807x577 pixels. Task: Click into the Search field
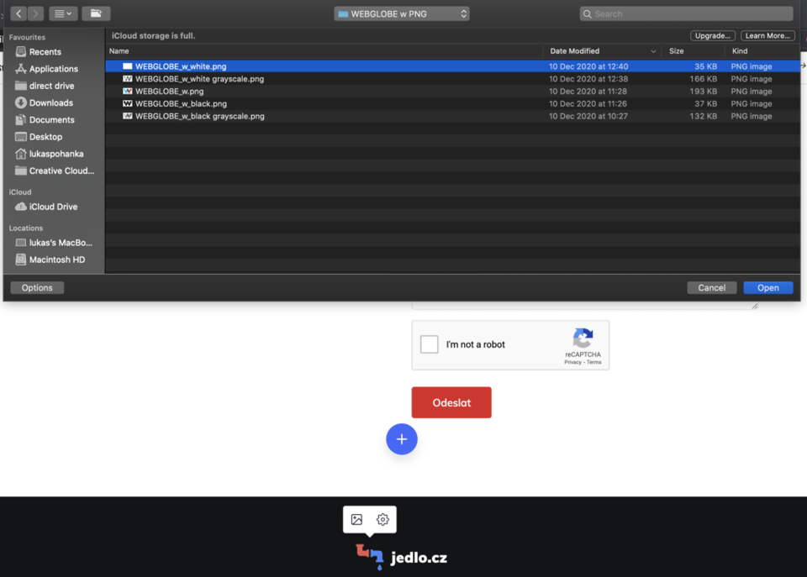click(x=686, y=14)
